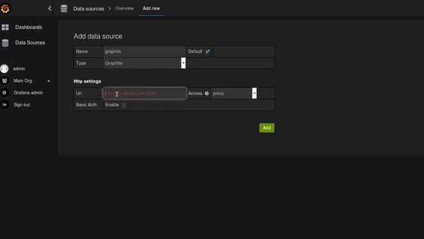This screenshot has height=239, width=424.
Task: Click the Grafana admin gear icon
Action: click(x=5, y=93)
